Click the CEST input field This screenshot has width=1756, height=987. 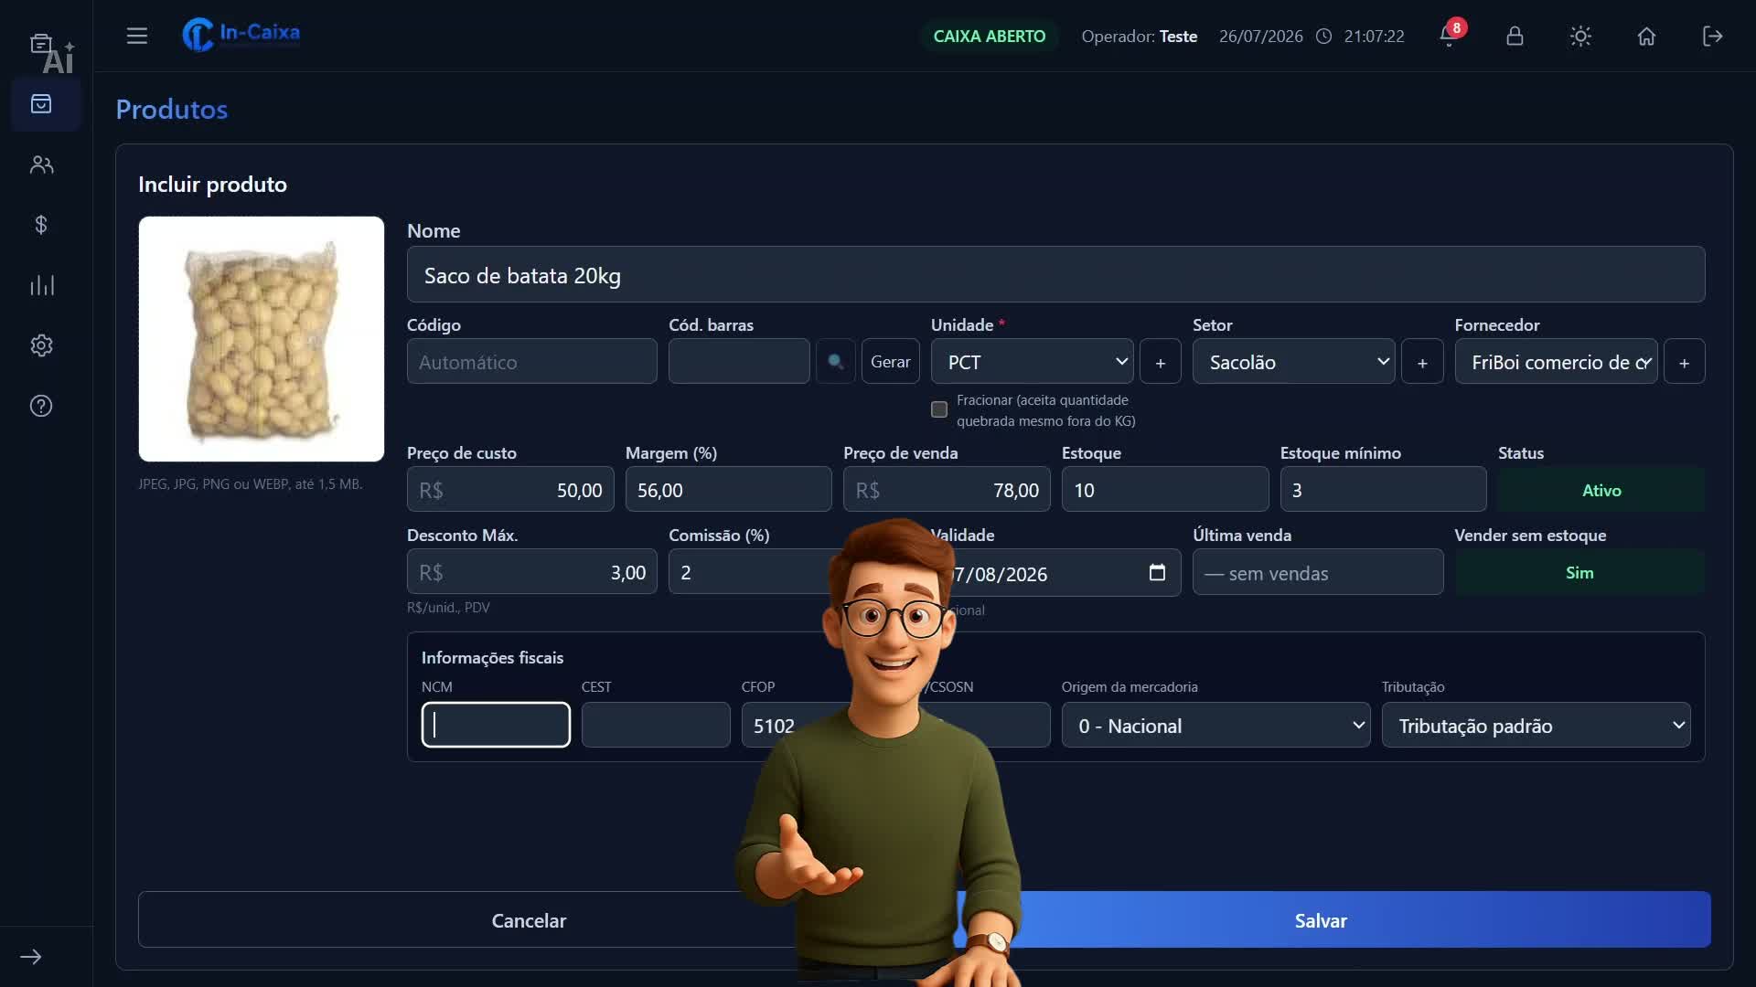pyautogui.click(x=656, y=726)
